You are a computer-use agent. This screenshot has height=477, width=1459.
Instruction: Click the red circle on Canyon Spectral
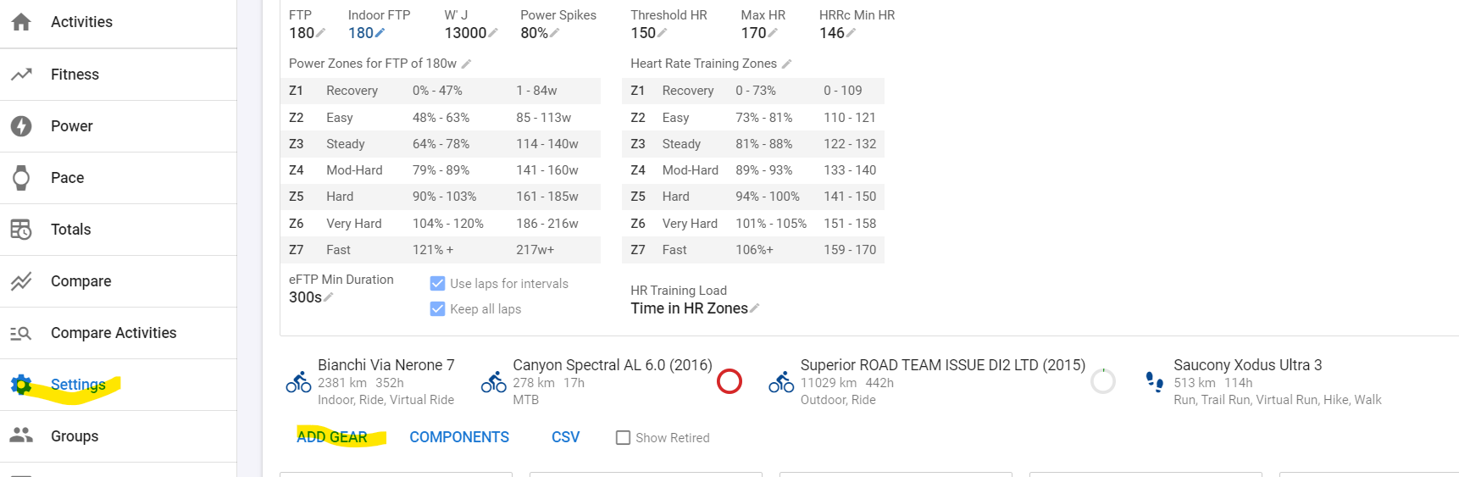pyautogui.click(x=729, y=381)
